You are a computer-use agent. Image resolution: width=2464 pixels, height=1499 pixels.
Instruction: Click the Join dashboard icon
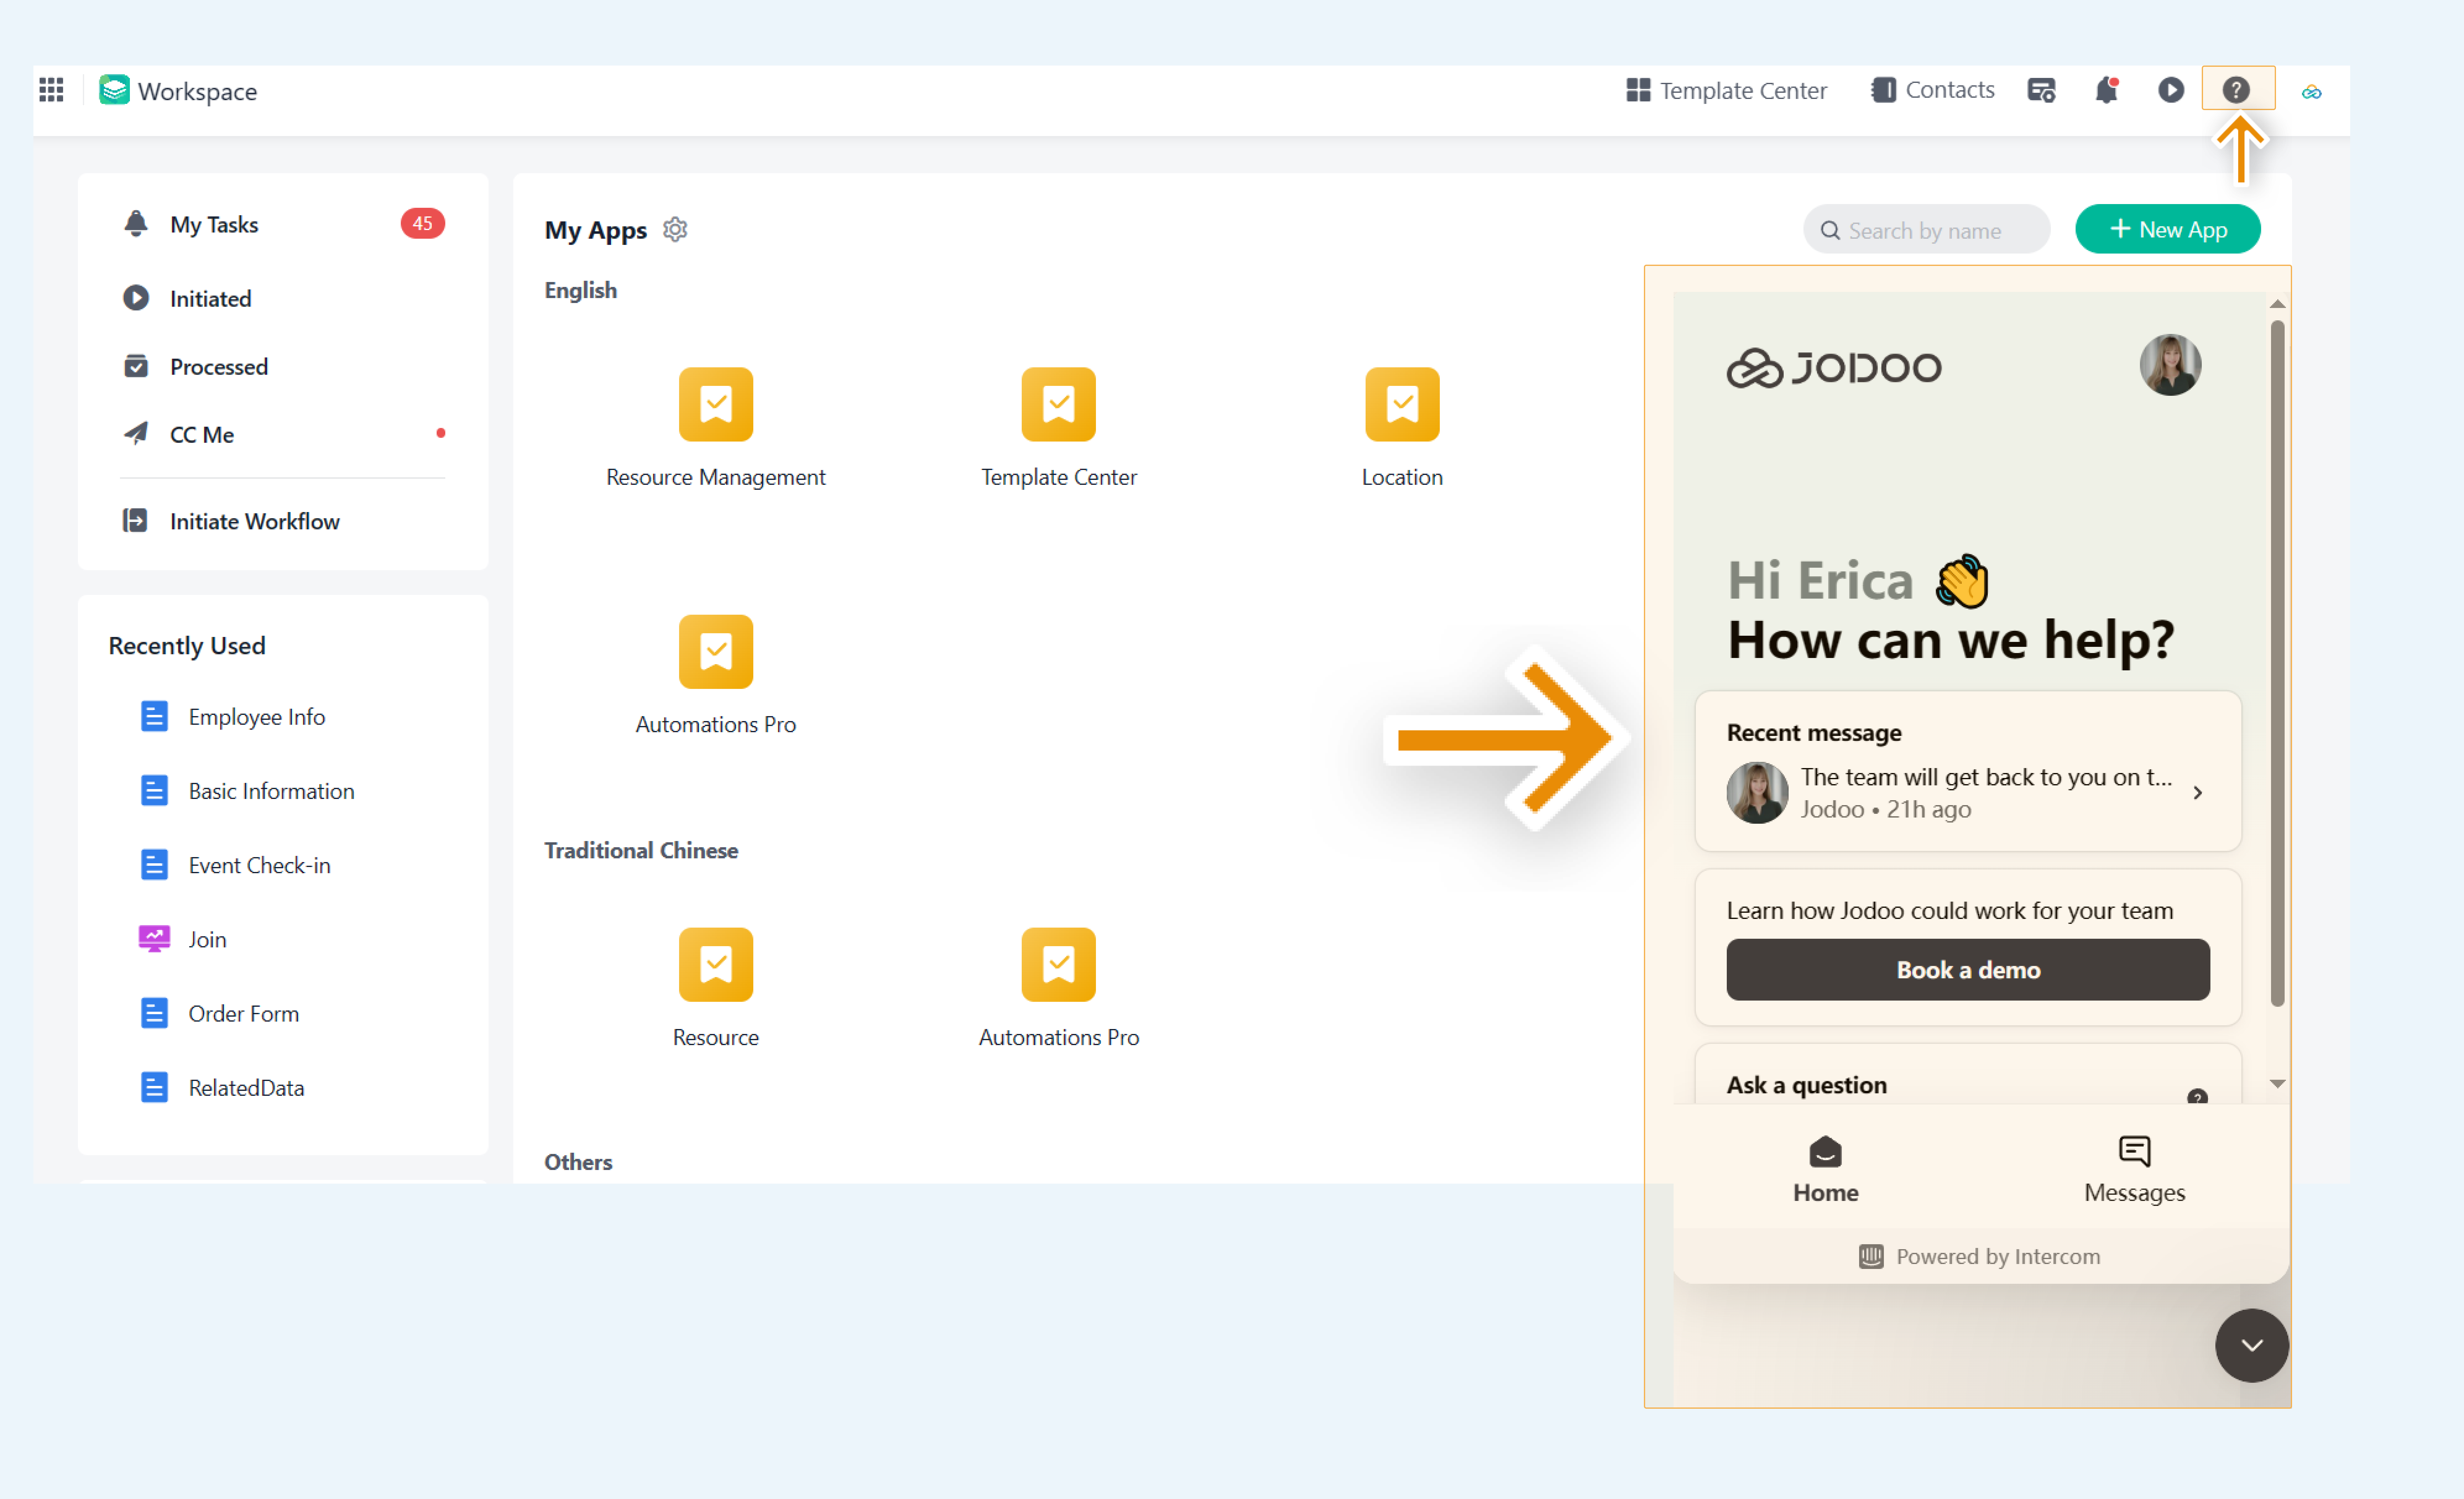point(154,939)
